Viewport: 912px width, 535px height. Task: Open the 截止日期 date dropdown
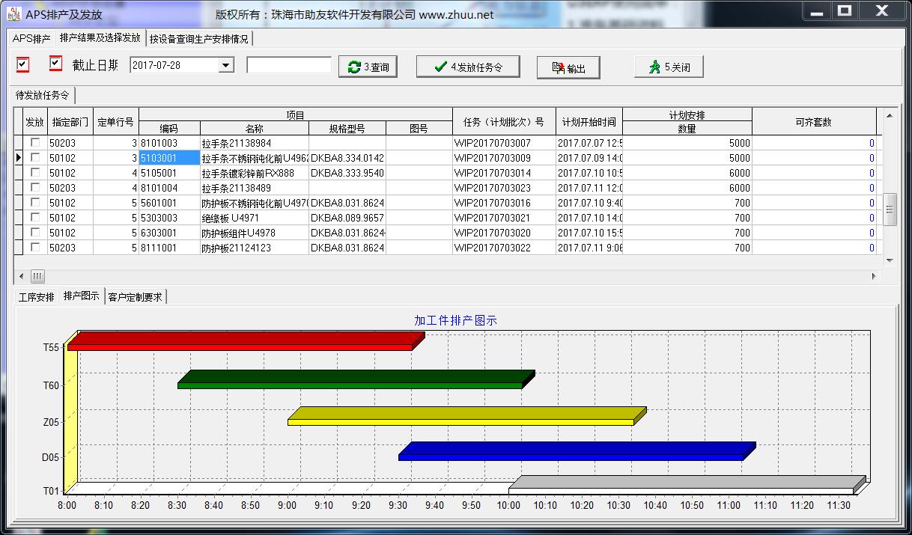[226, 66]
